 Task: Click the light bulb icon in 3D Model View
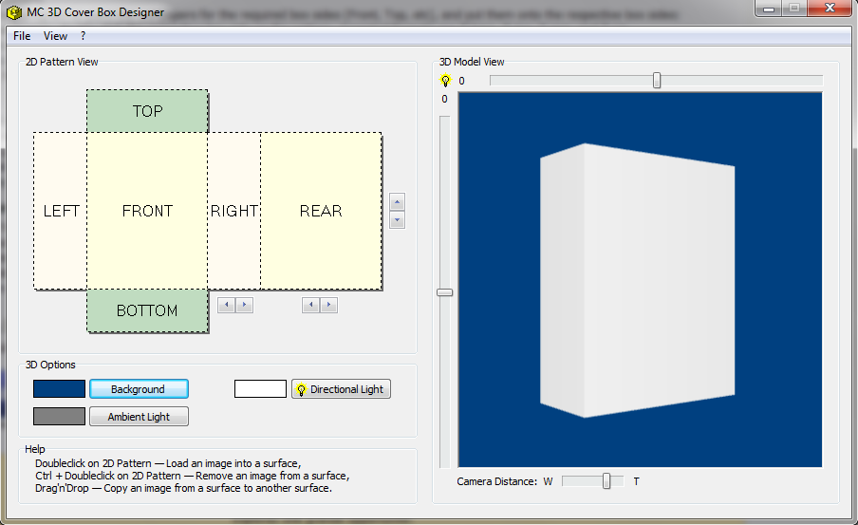445,81
